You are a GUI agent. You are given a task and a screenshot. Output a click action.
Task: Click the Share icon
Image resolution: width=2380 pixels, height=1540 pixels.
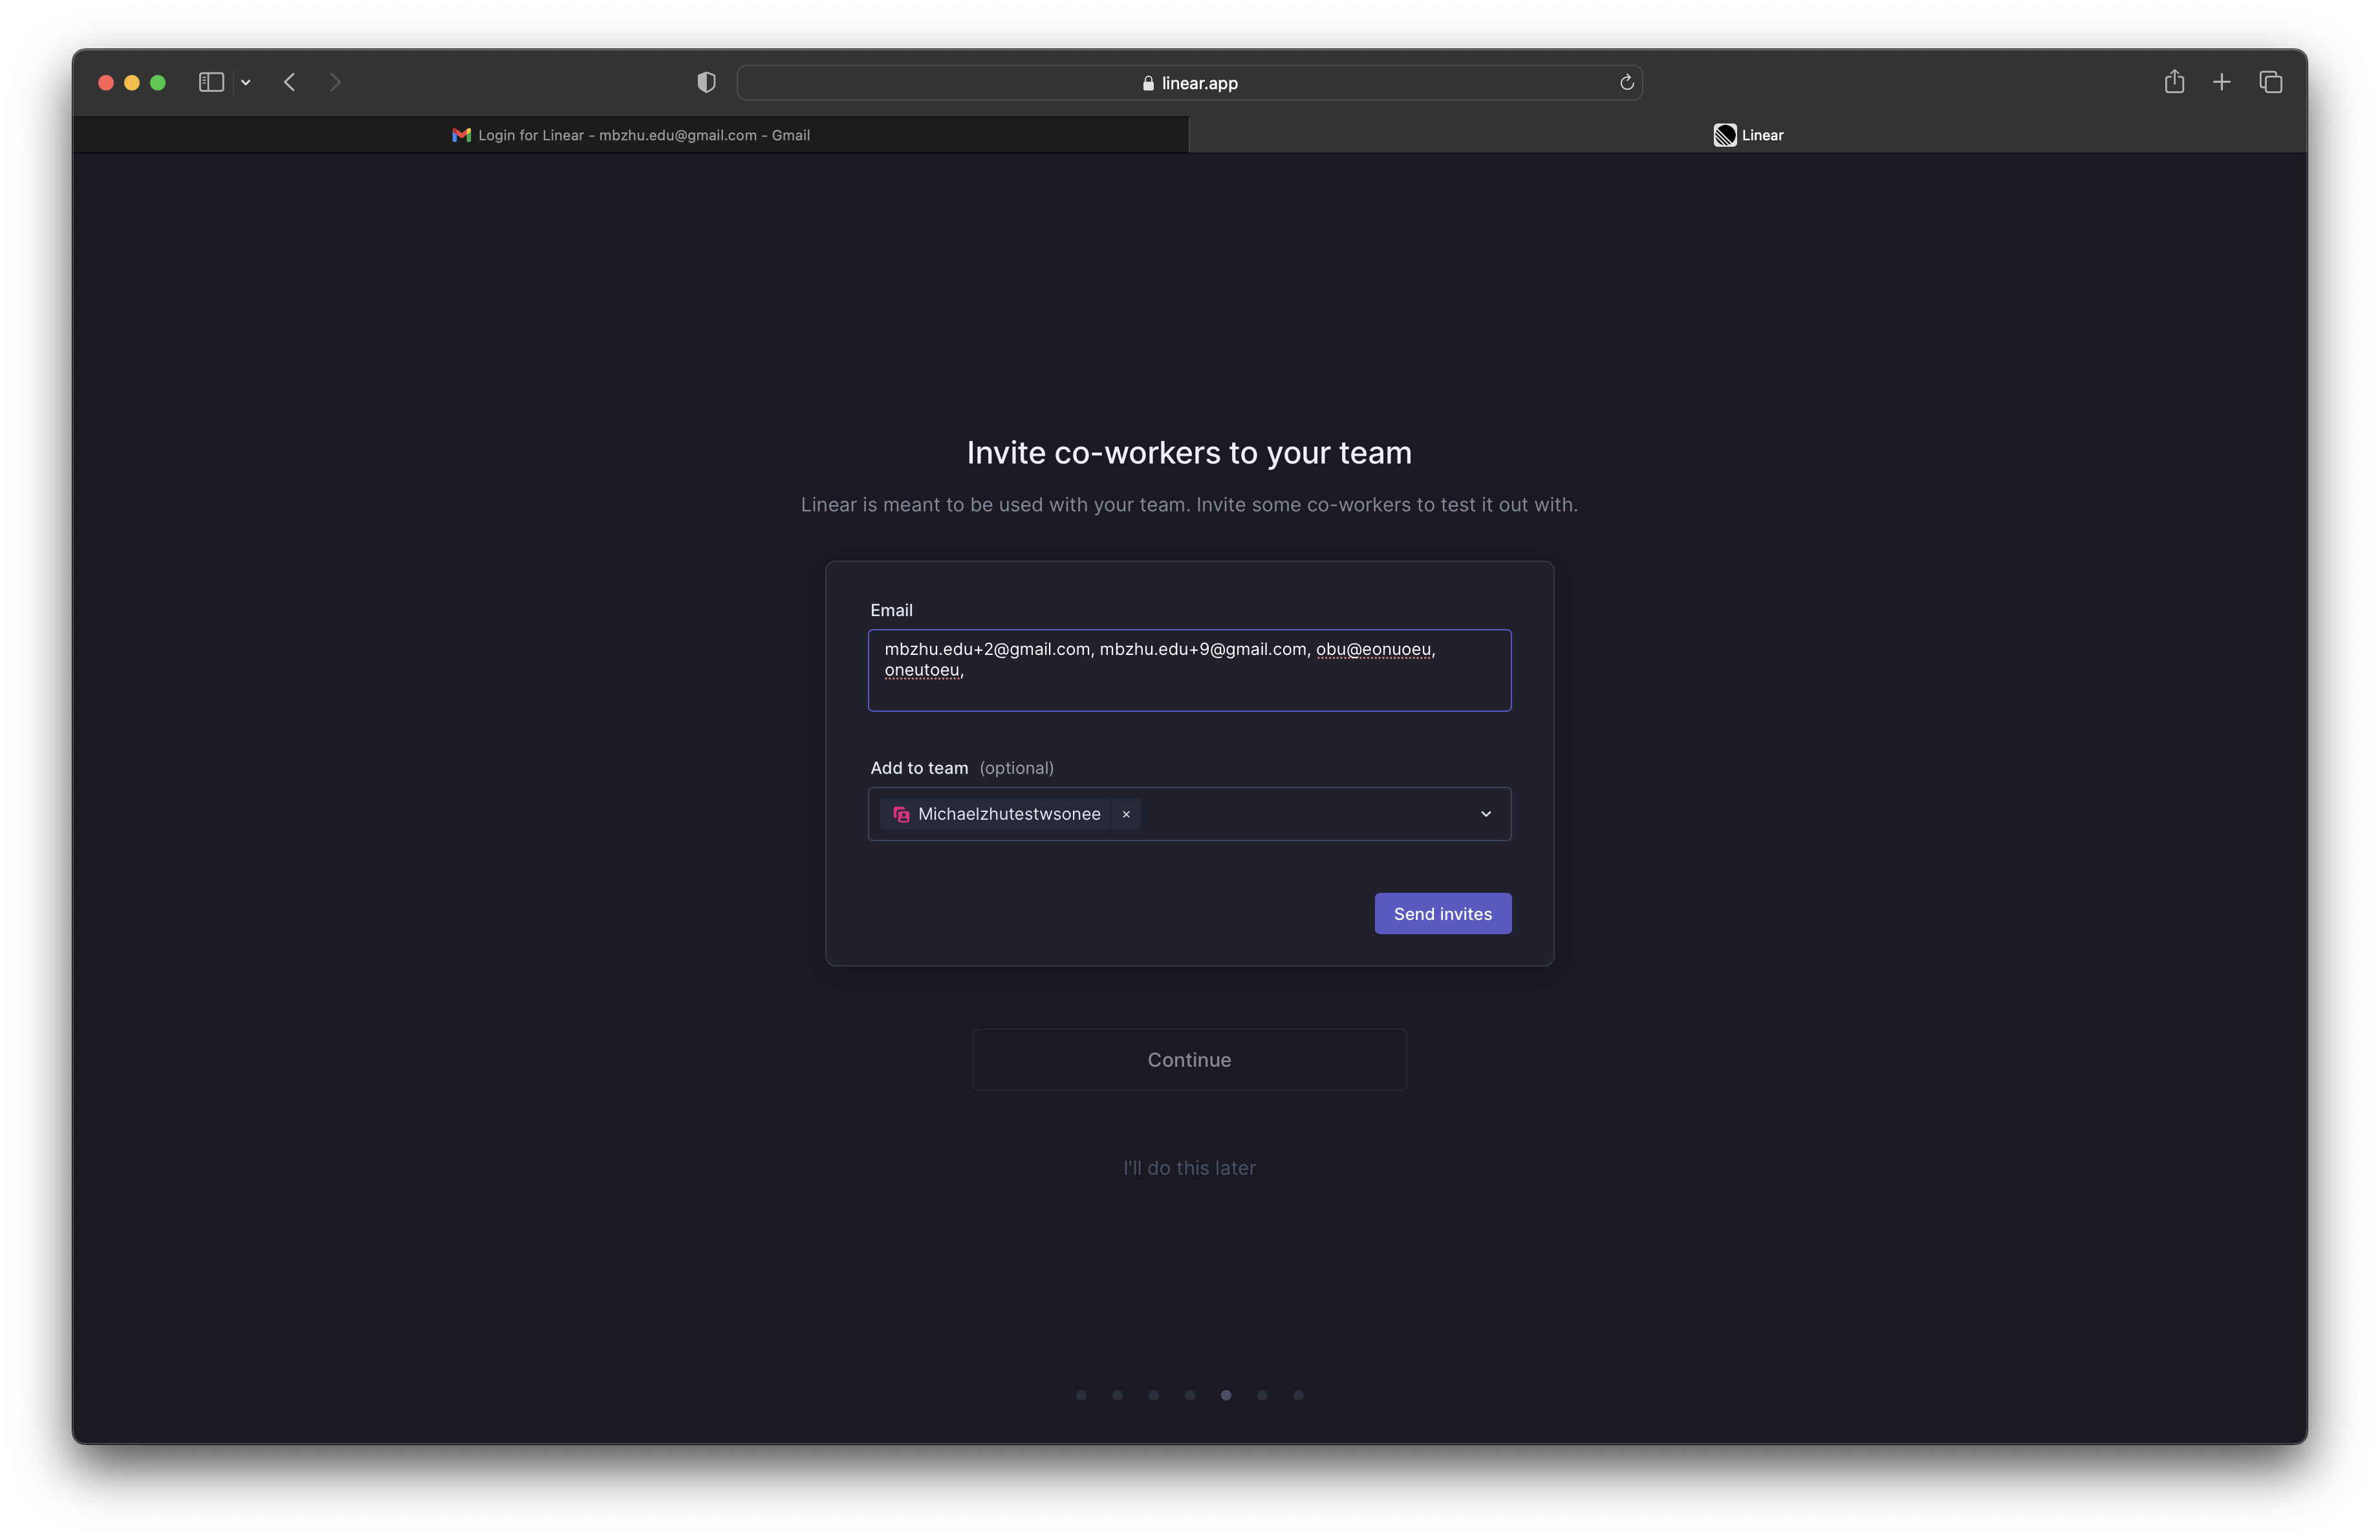(x=2175, y=83)
